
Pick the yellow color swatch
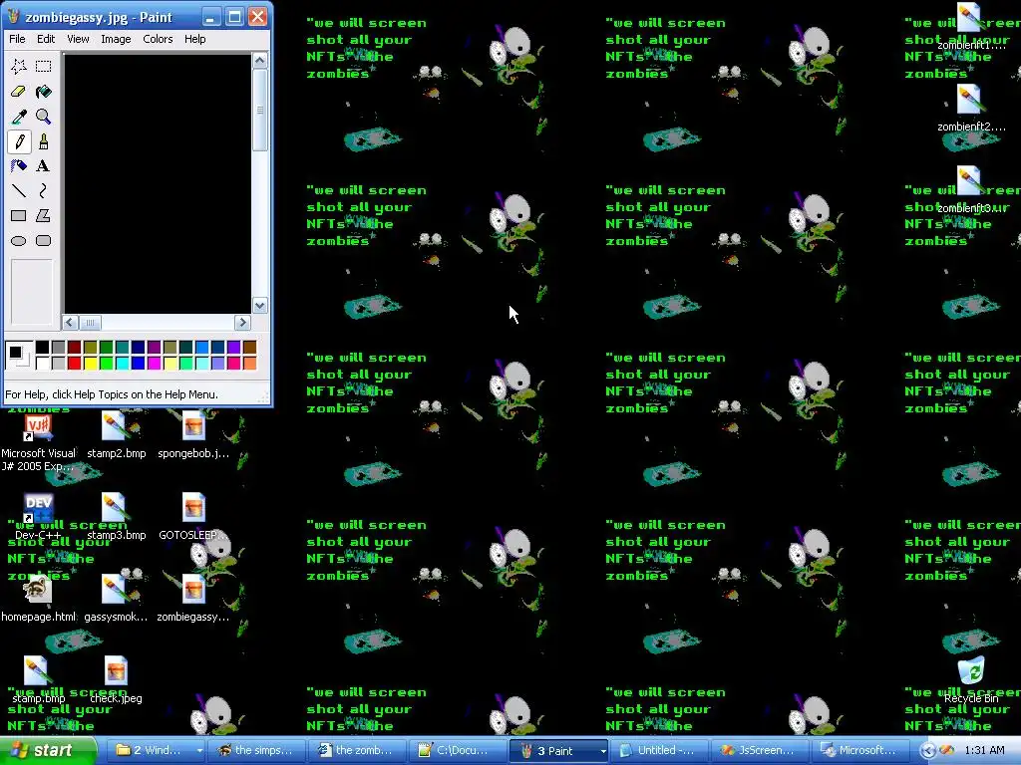coord(91,363)
